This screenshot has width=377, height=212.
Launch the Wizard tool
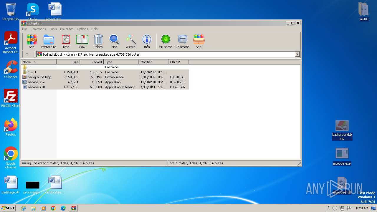pyautogui.click(x=130, y=41)
